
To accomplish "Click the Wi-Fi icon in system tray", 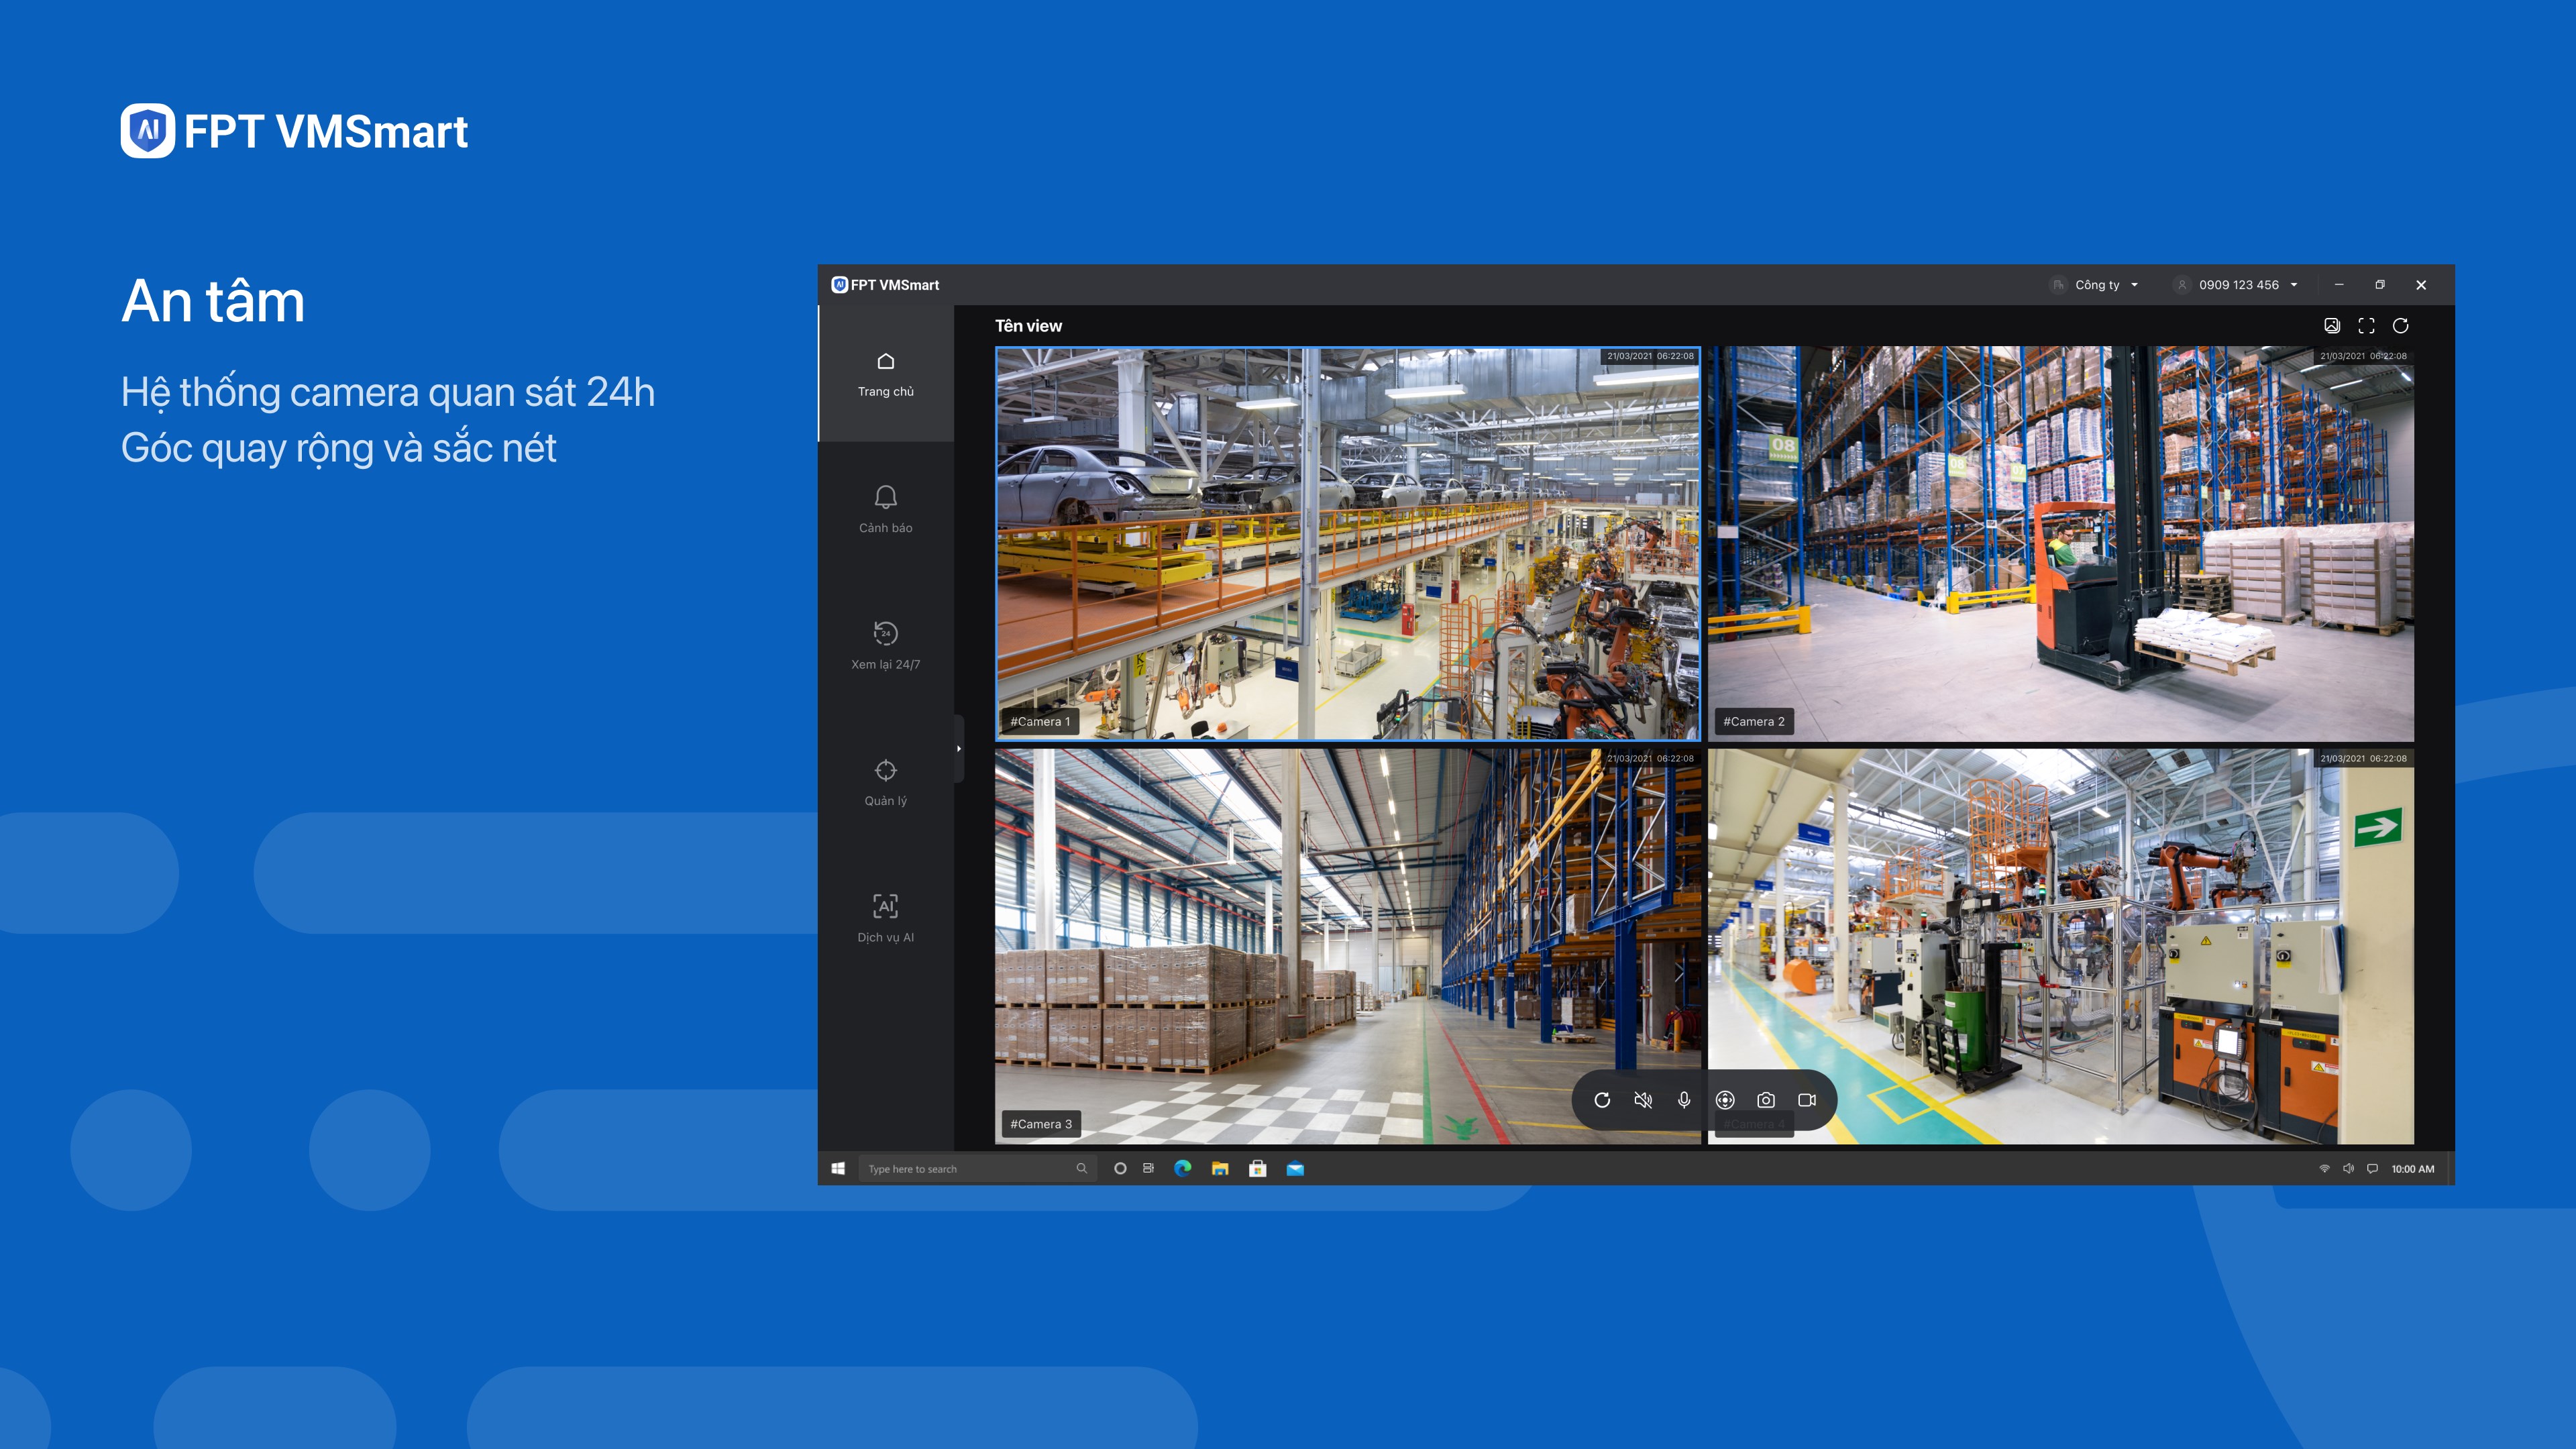I will (2324, 1169).
